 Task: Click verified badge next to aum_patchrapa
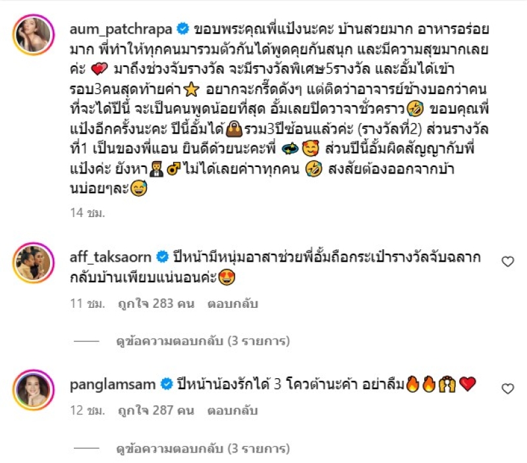click(183, 29)
